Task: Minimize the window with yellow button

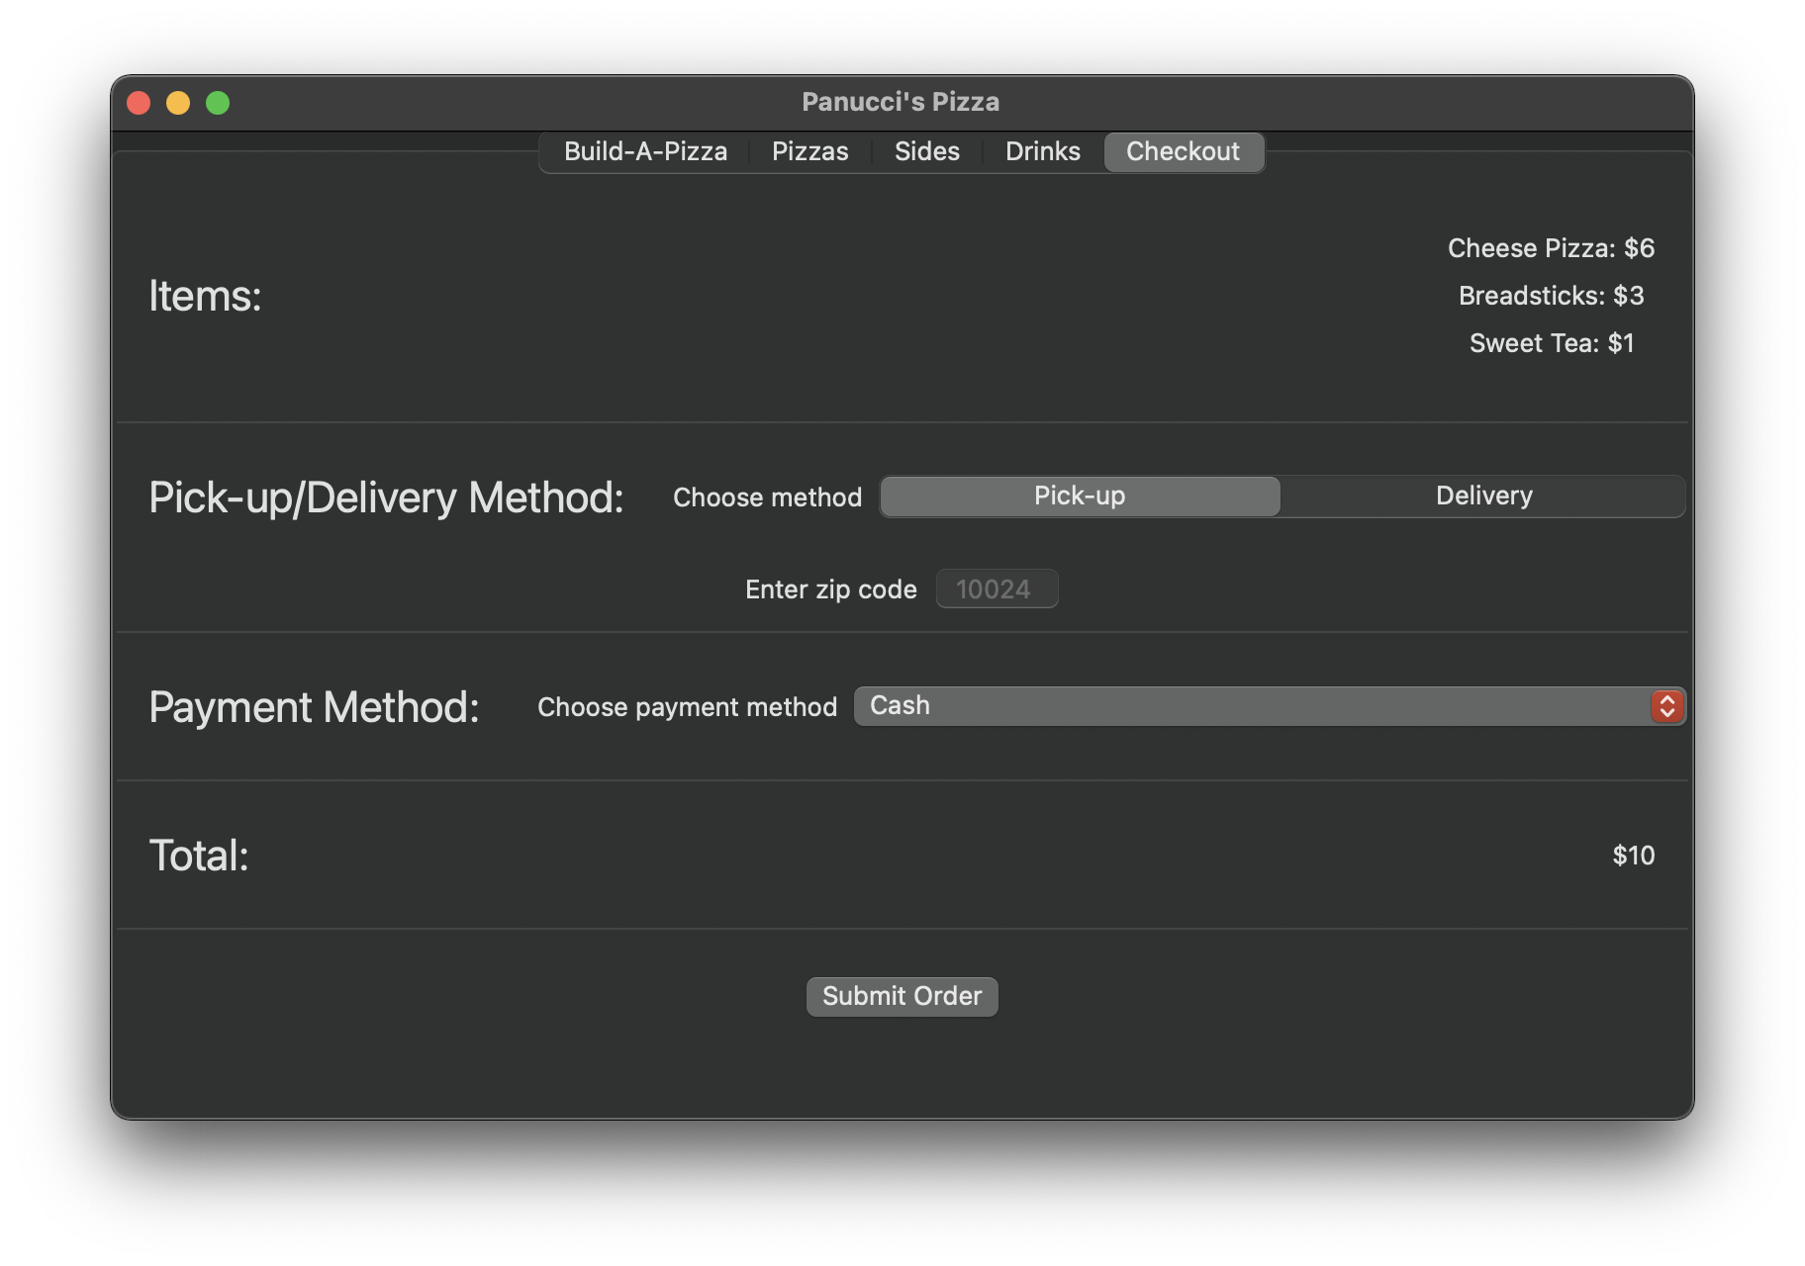Action: pos(178,103)
